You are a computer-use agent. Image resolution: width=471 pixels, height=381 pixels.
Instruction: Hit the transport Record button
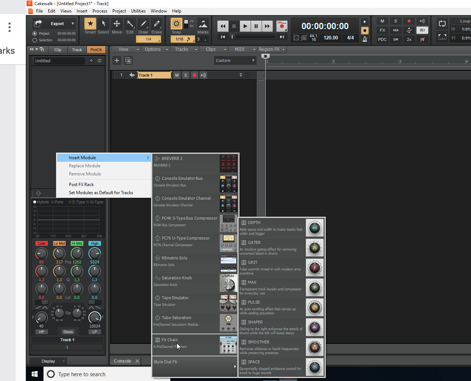(x=282, y=26)
